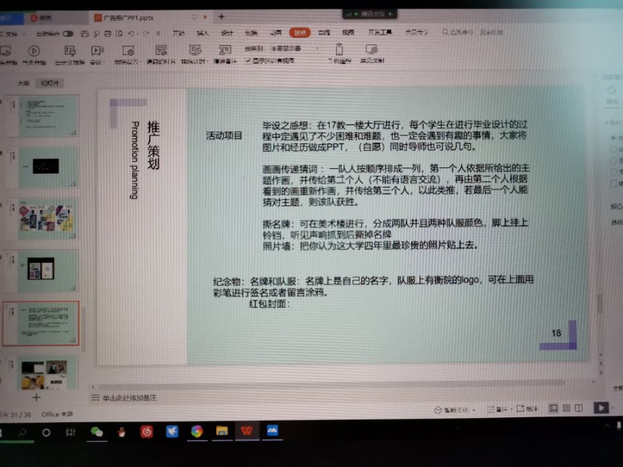This screenshot has width=623, height=467.
Task: Open WPS Office from the taskbar
Action: [x=246, y=432]
